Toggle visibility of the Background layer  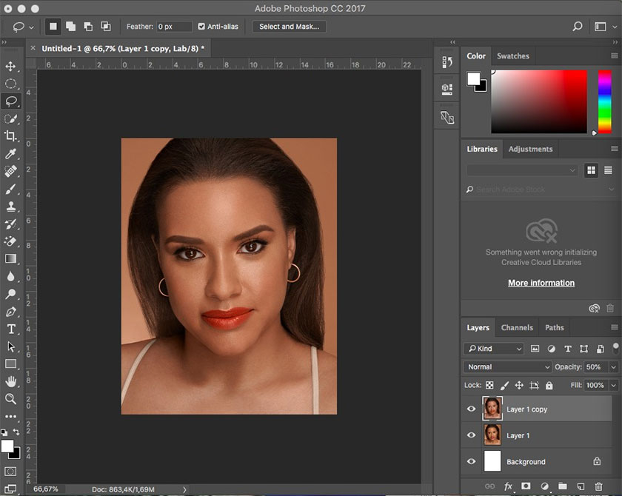(x=471, y=461)
